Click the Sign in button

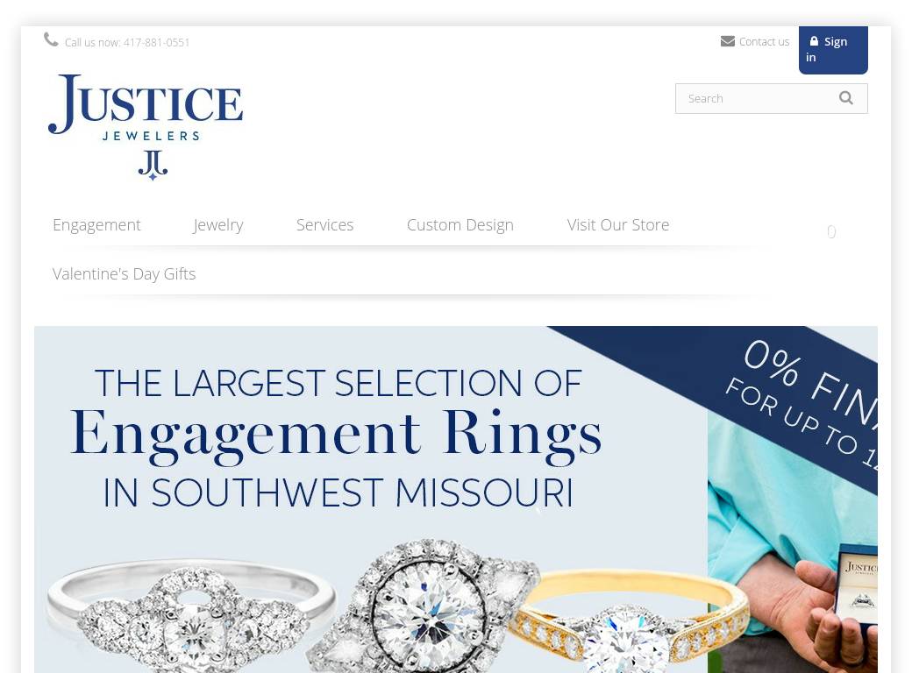pos(833,49)
